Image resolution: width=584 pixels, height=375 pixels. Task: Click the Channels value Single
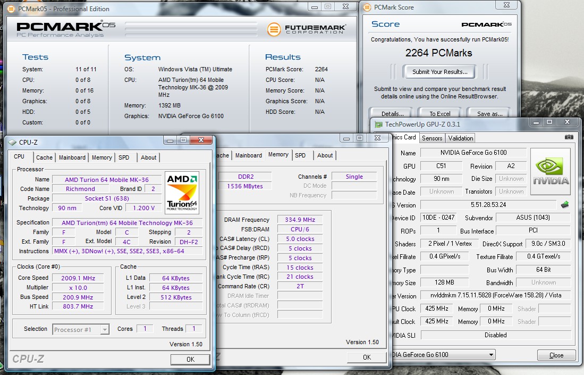[354, 177]
